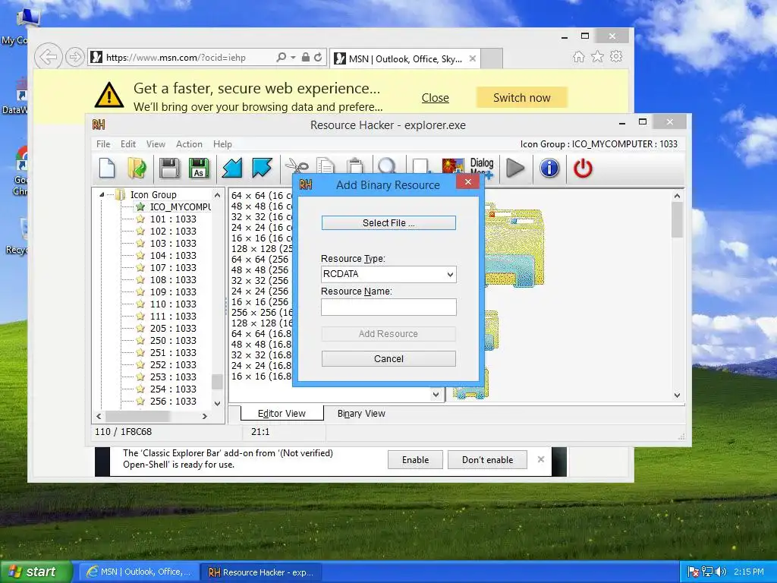Image resolution: width=777 pixels, height=583 pixels.
Task: Click the volume icon in system tray
Action: click(721, 572)
